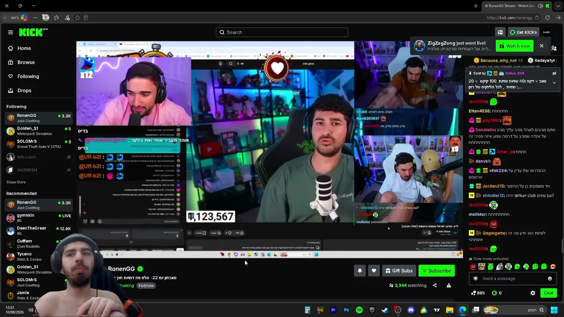Open DeenTheGreat in Recommended channels
Image resolution: width=564 pixels, height=317 pixels.
tap(38, 230)
